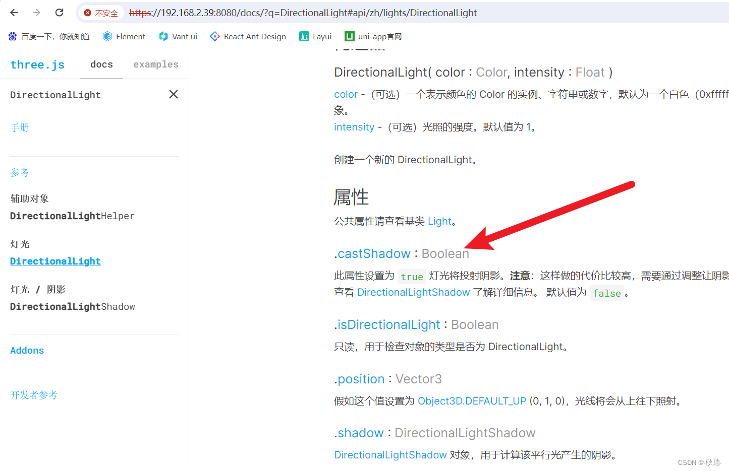The image size is (729, 471).
Task: Open DirectionalLightShadow link in castShadow description
Action: tap(414, 292)
